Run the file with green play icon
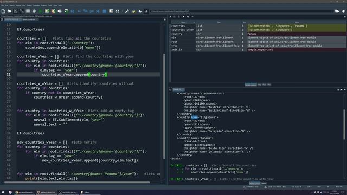Viewport: 347px width, 195px height. (41, 11)
